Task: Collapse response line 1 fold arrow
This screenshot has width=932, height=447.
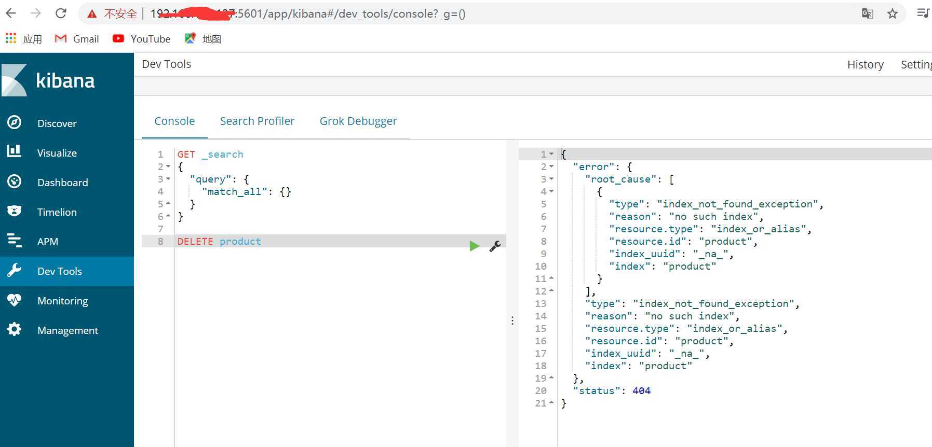Action: 551,154
